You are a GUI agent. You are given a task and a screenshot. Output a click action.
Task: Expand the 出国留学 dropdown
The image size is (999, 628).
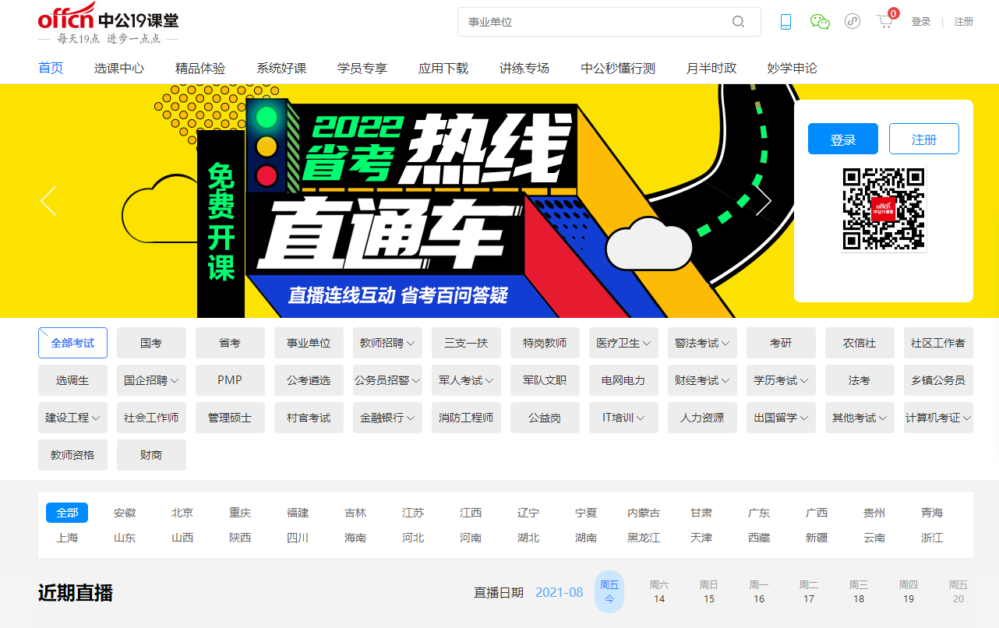[x=781, y=418]
